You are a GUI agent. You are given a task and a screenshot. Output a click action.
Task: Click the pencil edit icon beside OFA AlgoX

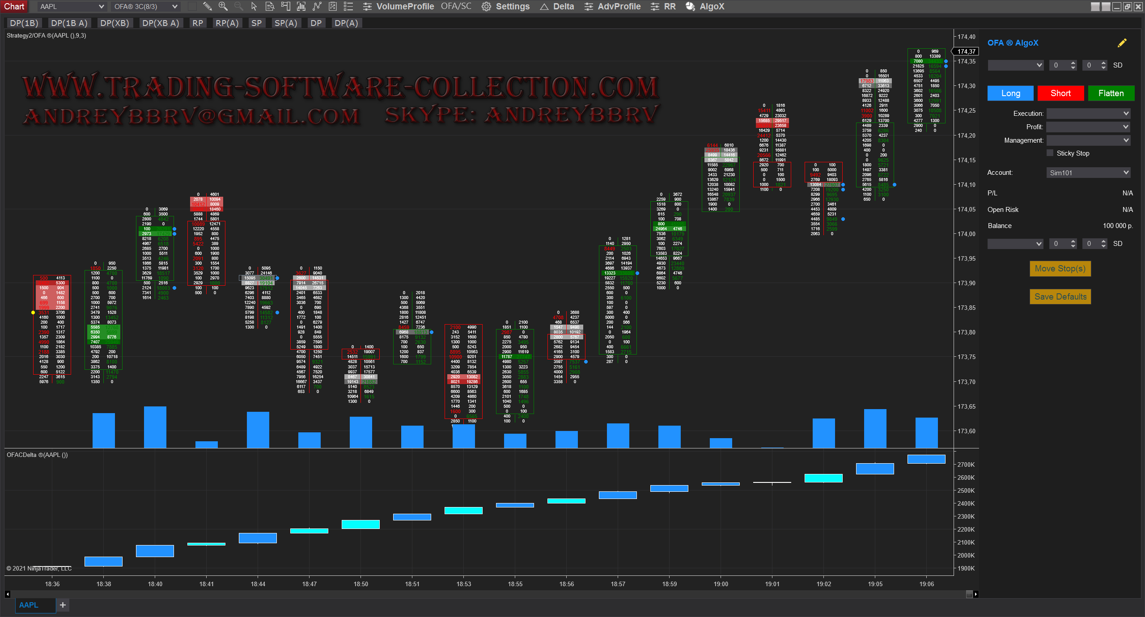click(x=1122, y=43)
